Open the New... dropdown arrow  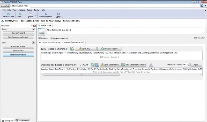tap(25, 15)
